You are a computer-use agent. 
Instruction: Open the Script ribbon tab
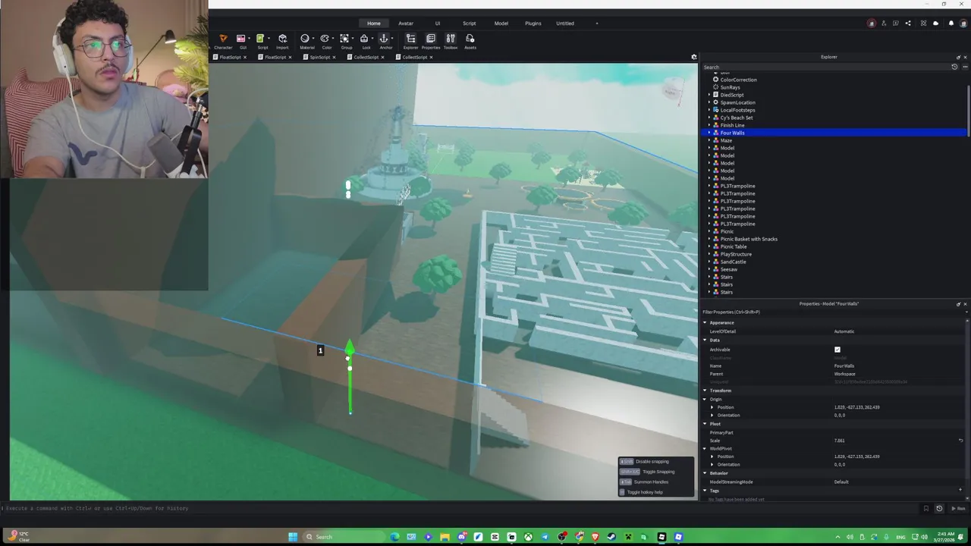pos(470,24)
